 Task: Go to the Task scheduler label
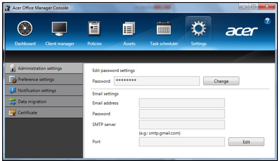coord(164,44)
